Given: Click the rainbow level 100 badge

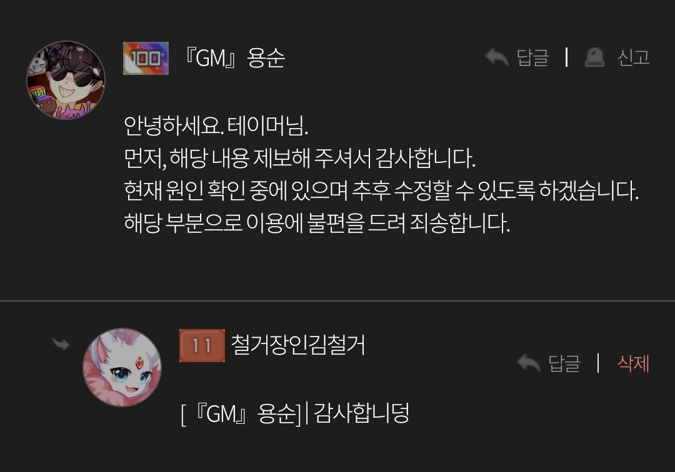Looking at the screenshot, I should click(x=146, y=58).
